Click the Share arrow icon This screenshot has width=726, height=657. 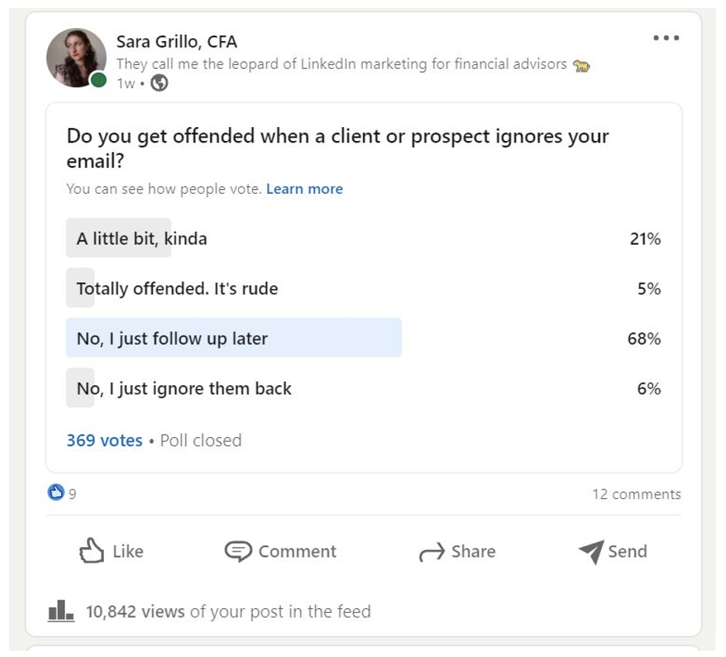(x=432, y=551)
